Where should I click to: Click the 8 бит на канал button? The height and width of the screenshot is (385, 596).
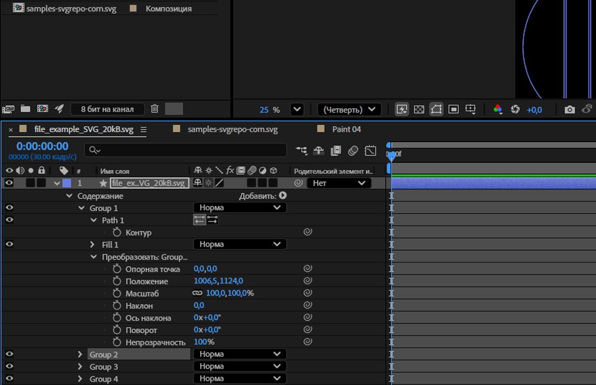(x=107, y=109)
